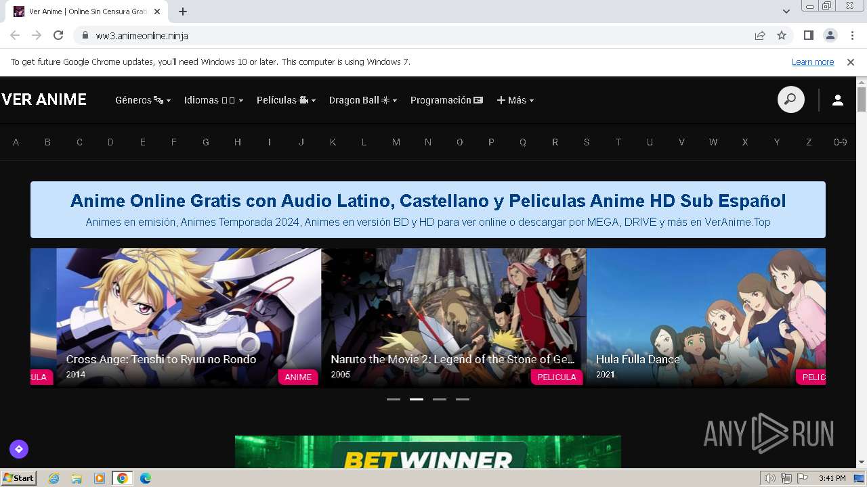This screenshot has height=487, width=867.
Task: Click the Learn more link
Action: pyautogui.click(x=813, y=62)
